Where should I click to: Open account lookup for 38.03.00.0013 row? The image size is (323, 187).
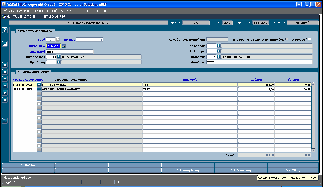tap(39, 89)
